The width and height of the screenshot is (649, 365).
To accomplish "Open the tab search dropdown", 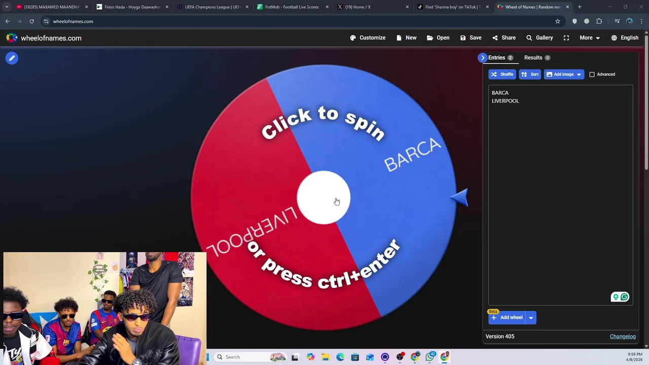I will (7, 7).
